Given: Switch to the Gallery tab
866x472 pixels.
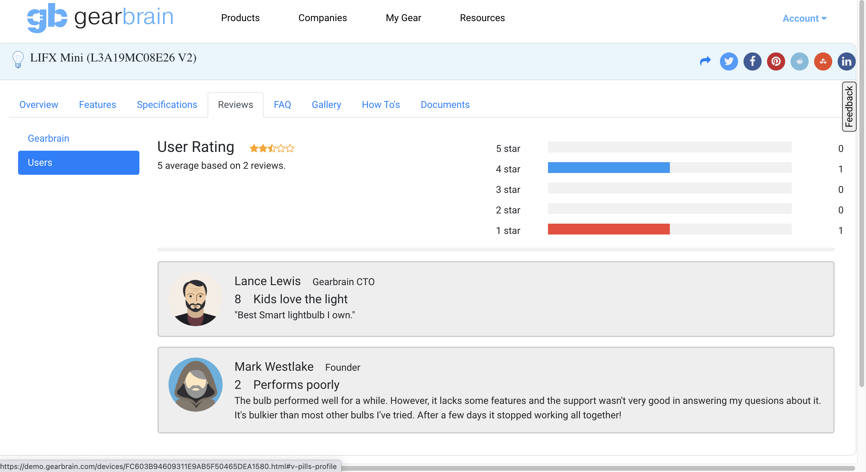Looking at the screenshot, I should pos(326,105).
